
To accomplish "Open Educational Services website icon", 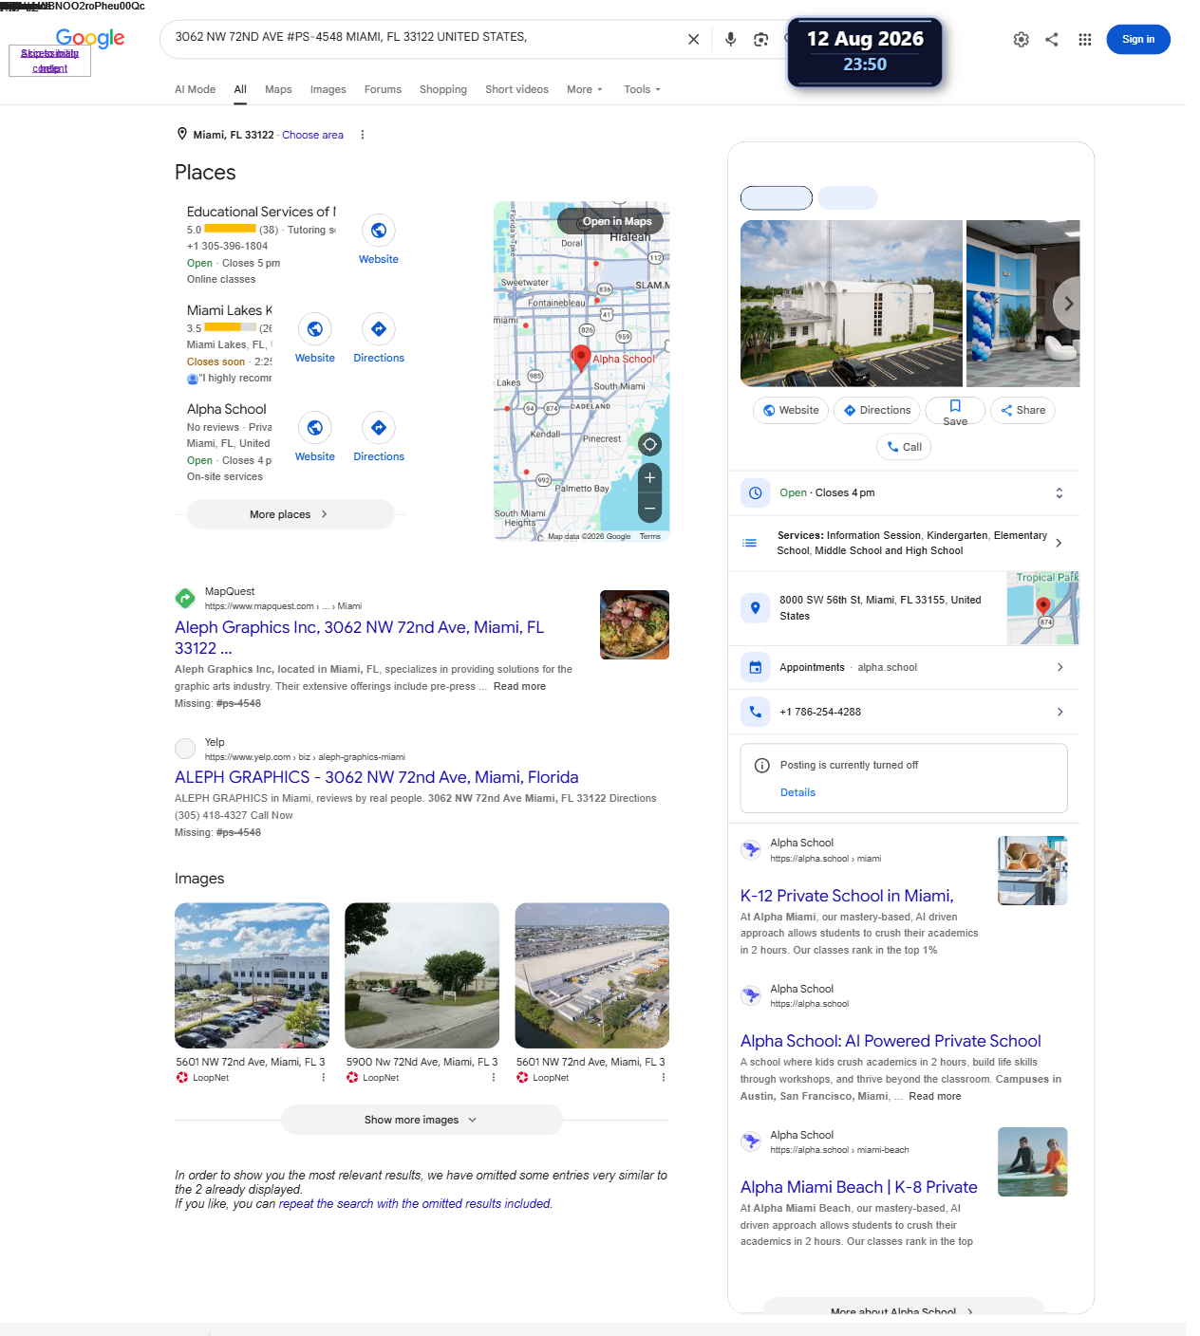I will point(379,231).
